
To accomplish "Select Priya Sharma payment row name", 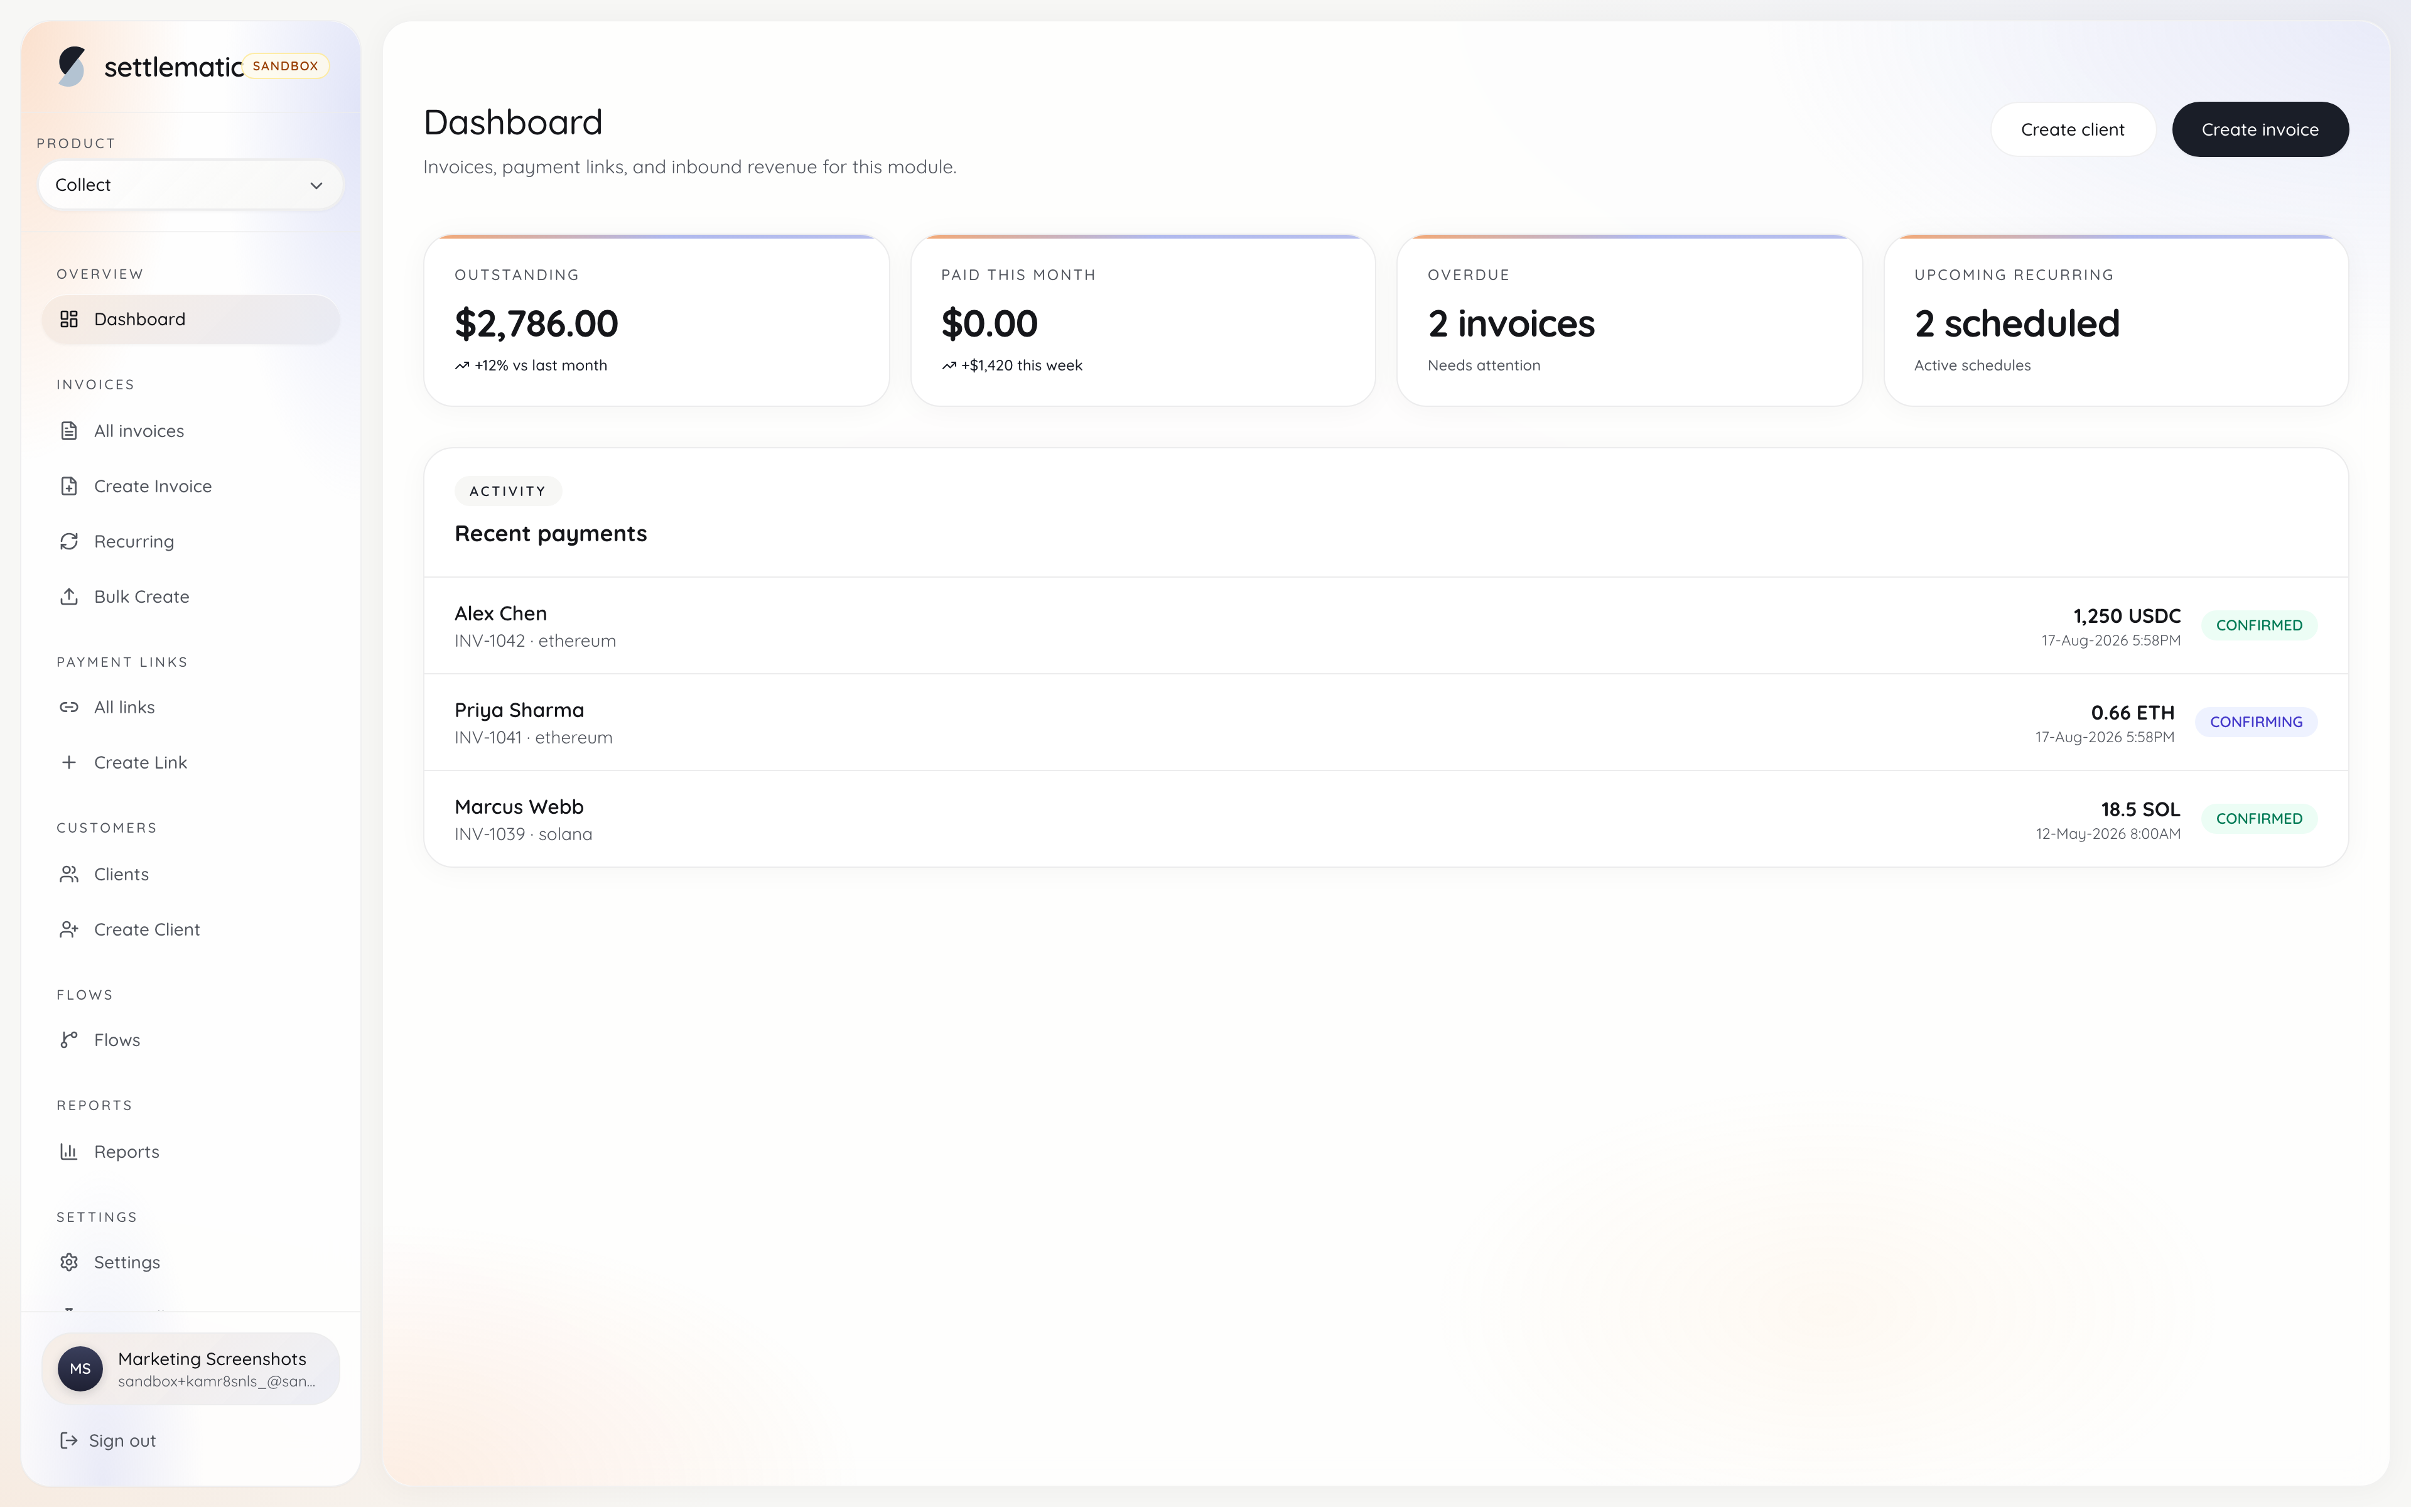I will [x=519, y=711].
